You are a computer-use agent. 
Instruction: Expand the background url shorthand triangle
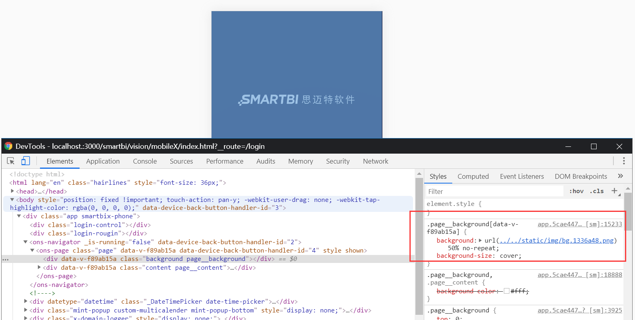pyautogui.click(x=480, y=240)
